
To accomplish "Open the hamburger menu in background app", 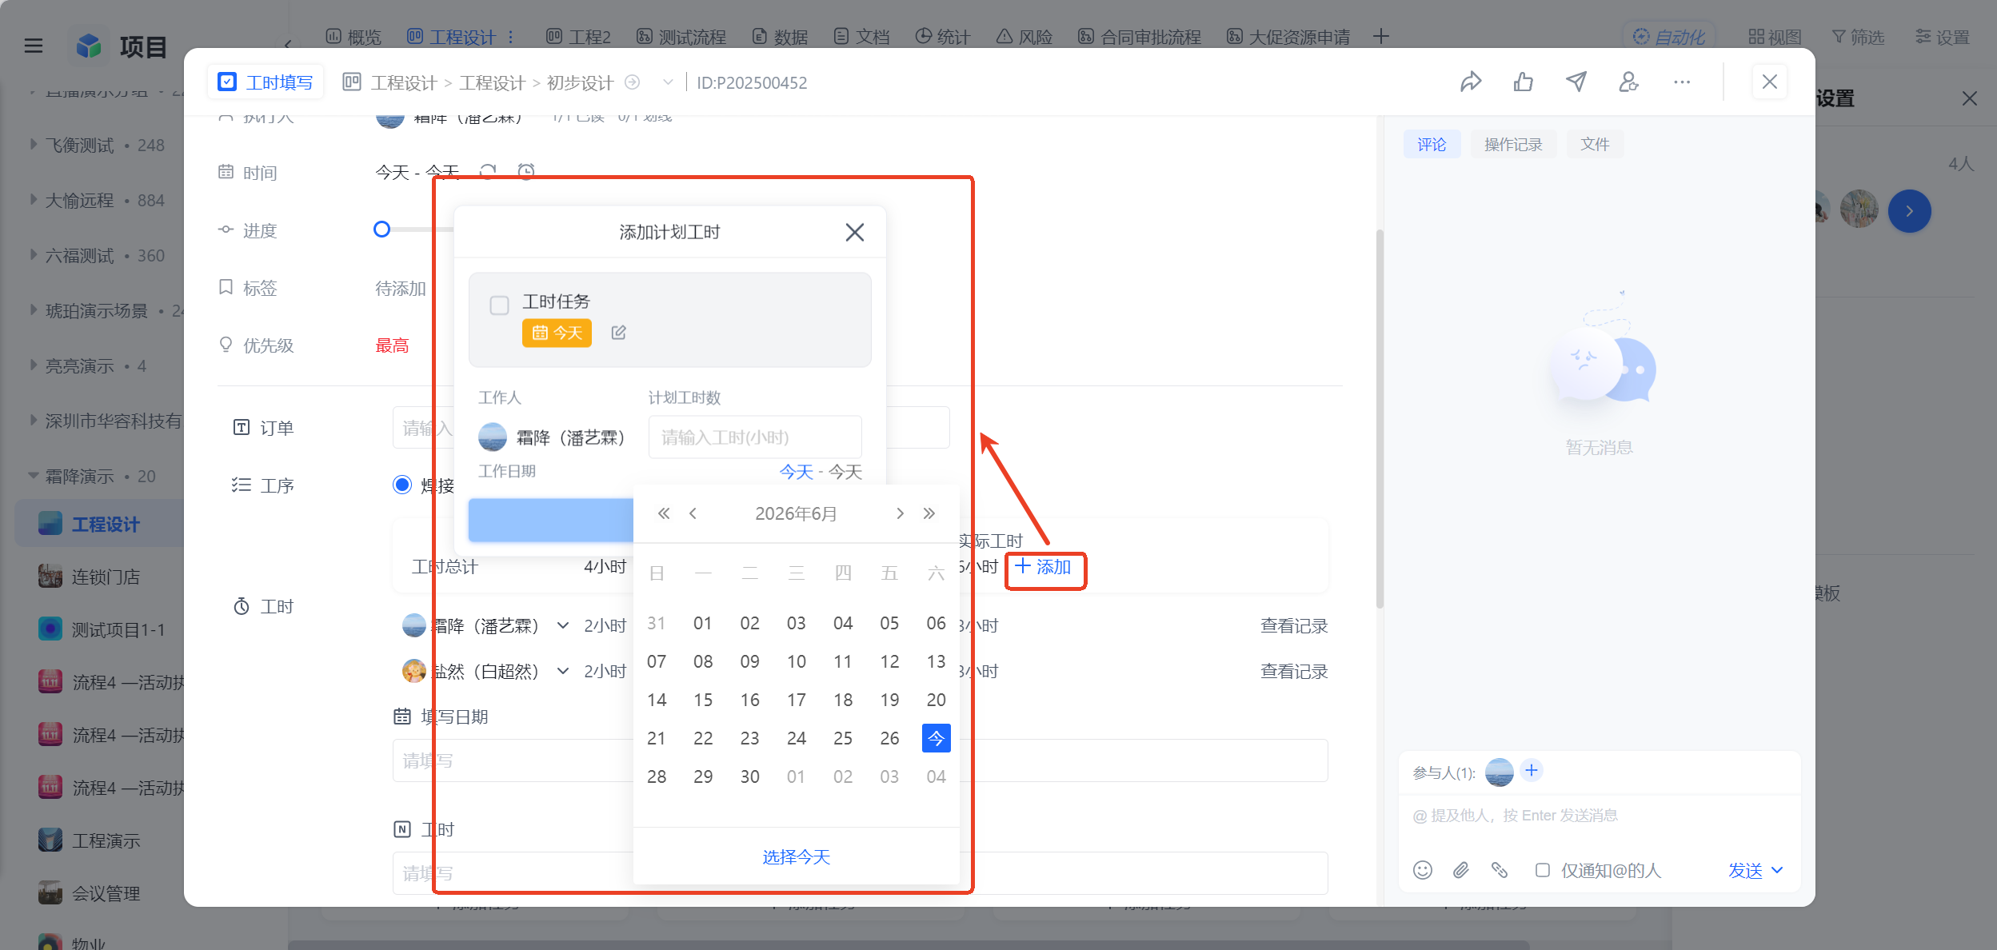I will 34,46.
